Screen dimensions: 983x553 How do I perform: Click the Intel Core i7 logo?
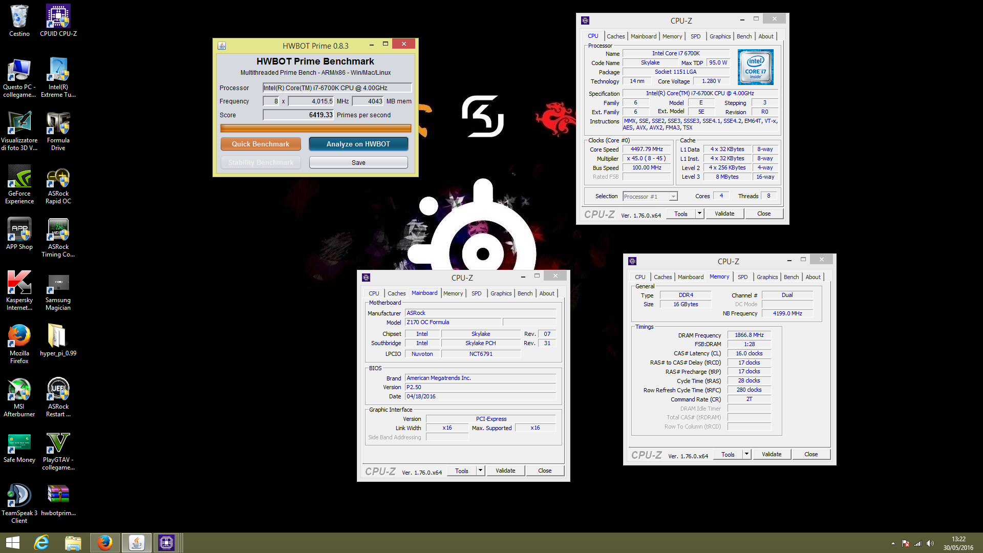(755, 67)
